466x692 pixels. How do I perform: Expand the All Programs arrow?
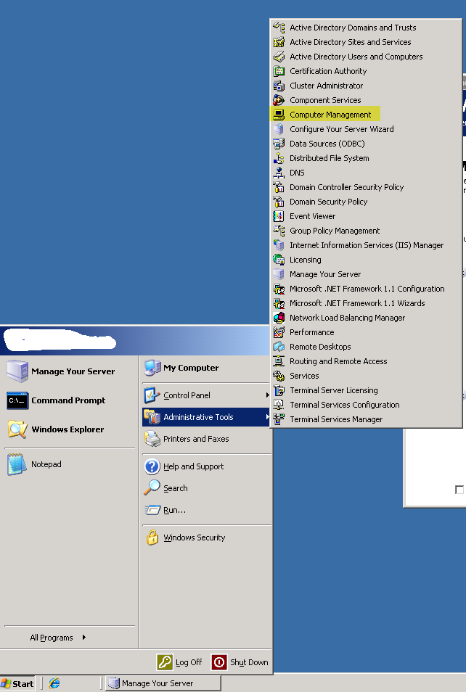tap(84, 638)
